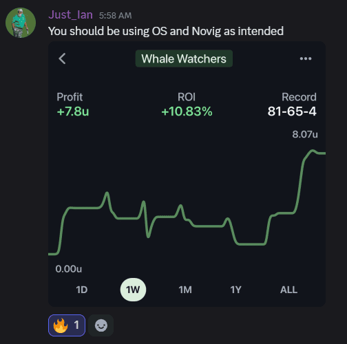Open Just_Ian's avatar picture
The height and width of the screenshot is (344, 347).
tap(21, 23)
